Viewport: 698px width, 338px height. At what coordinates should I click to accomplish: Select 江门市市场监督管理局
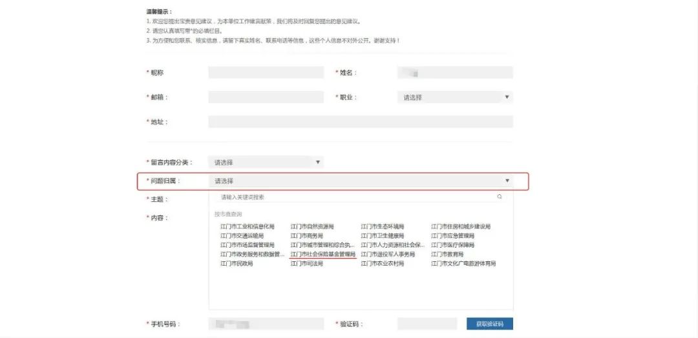pos(248,245)
